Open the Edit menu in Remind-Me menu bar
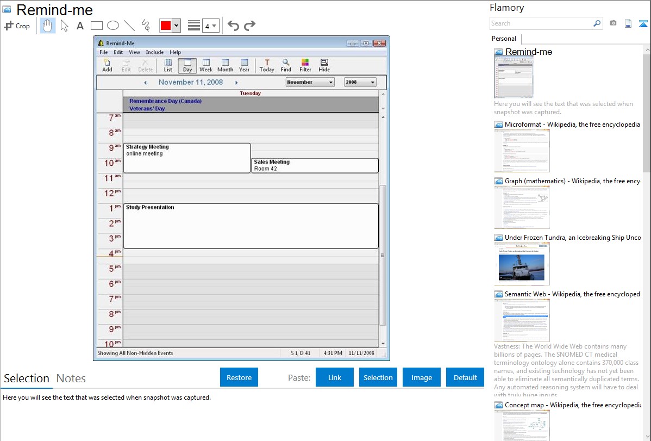 coord(118,52)
